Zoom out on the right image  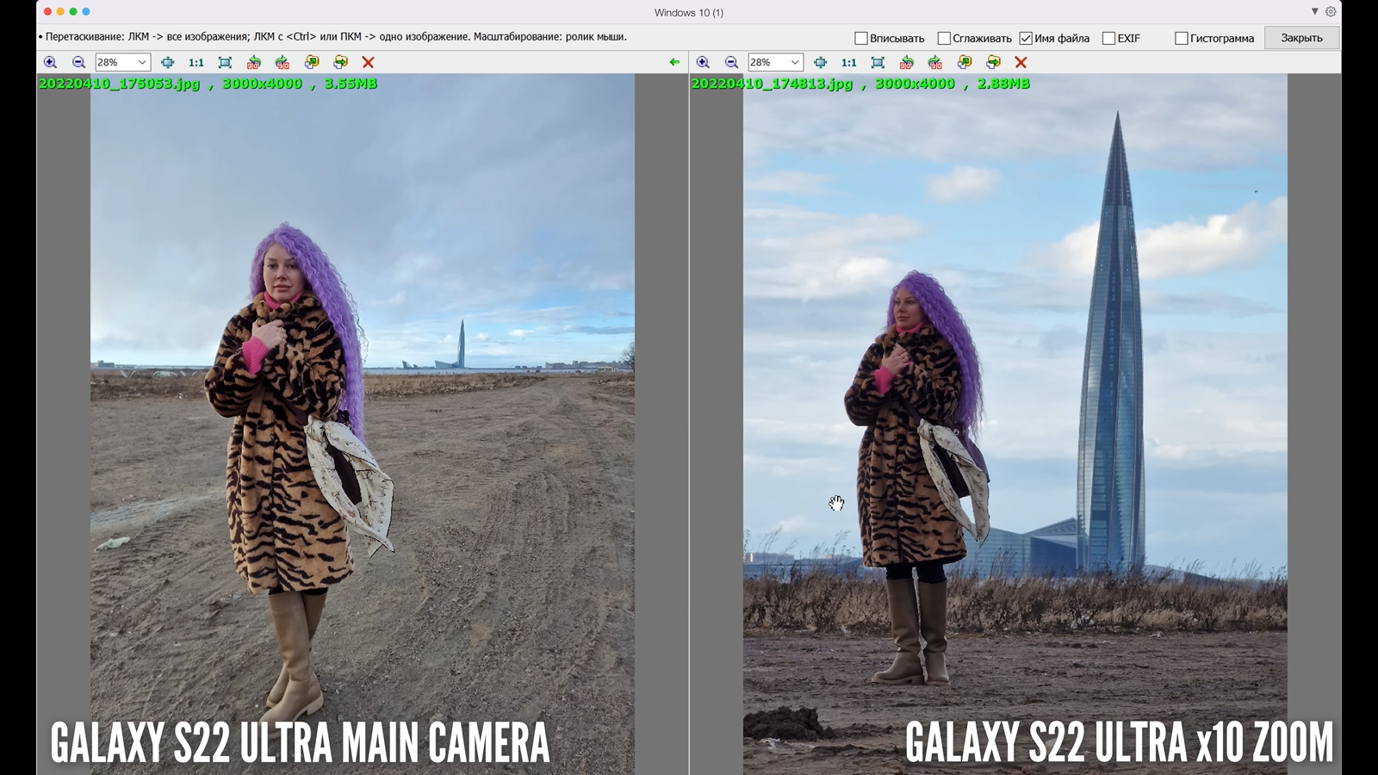pos(731,62)
